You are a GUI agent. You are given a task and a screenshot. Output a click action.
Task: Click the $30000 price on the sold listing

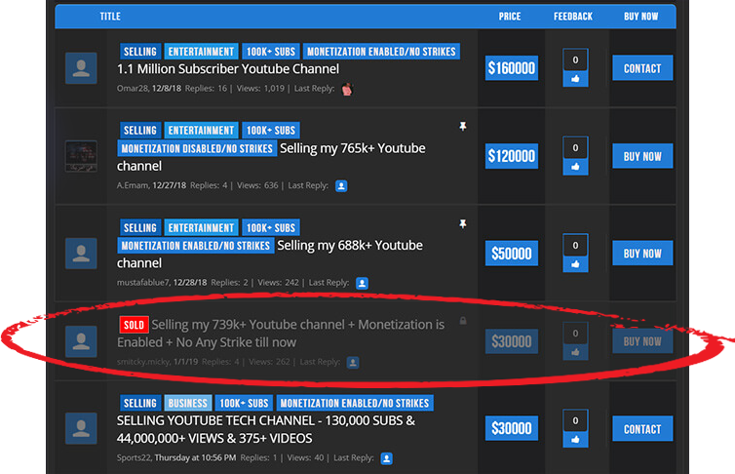pos(512,341)
